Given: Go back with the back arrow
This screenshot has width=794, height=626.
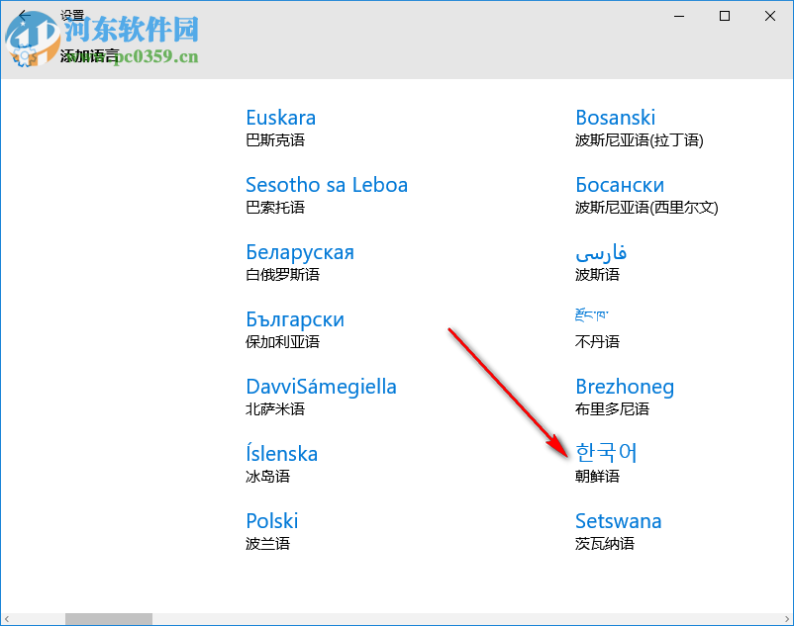Looking at the screenshot, I should pyautogui.click(x=24, y=15).
